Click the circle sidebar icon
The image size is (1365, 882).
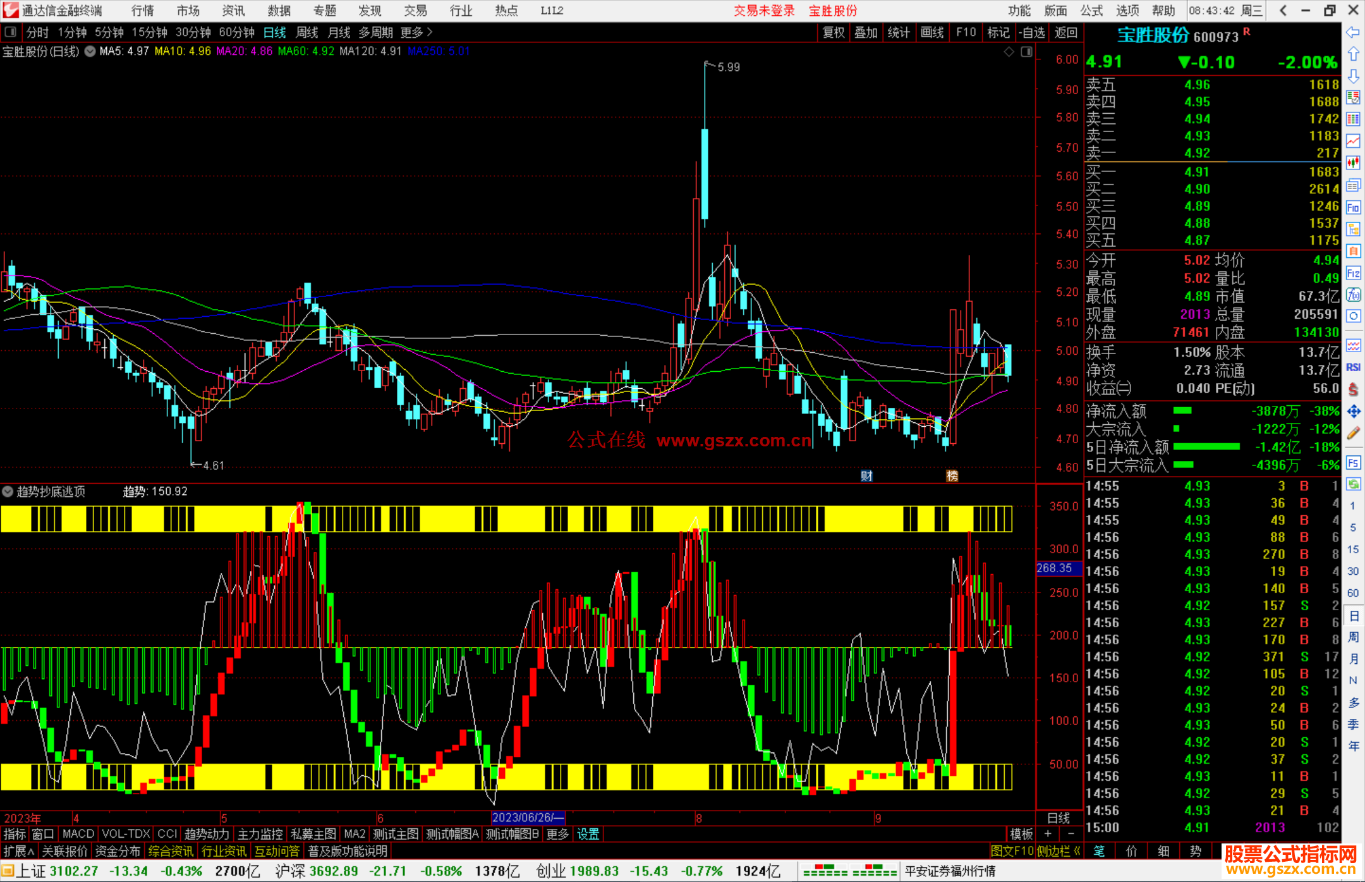pos(1353,316)
